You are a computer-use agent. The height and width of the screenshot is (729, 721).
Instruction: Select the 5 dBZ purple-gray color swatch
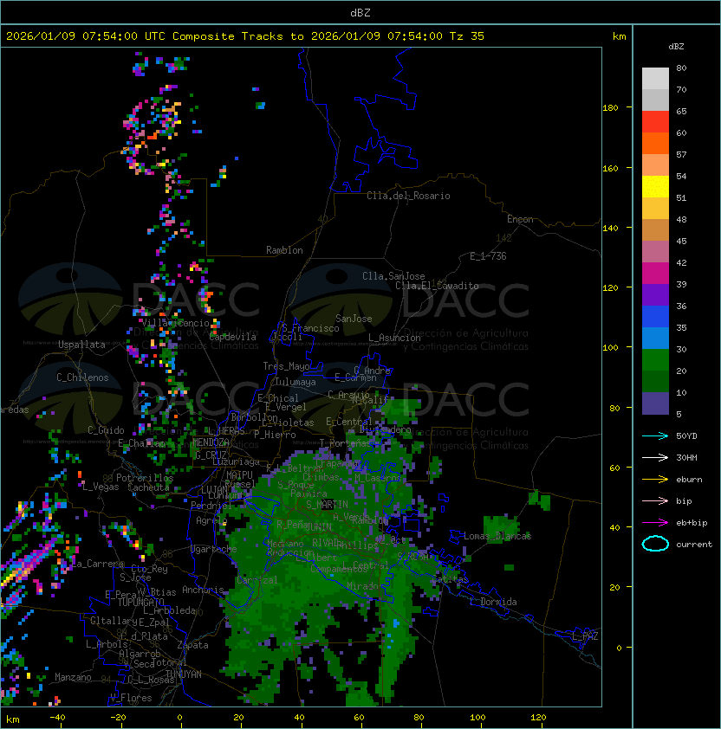[x=655, y=403]
